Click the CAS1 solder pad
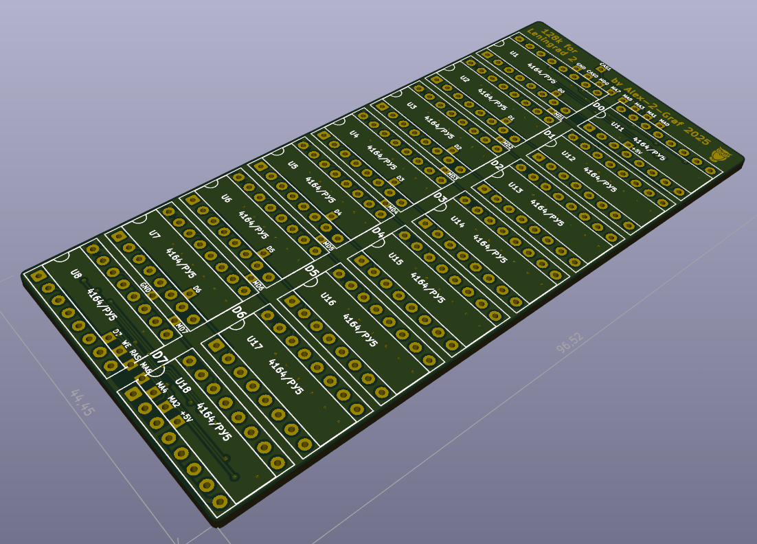The width and height of the screenshot is (757, 544). [601, 69]
